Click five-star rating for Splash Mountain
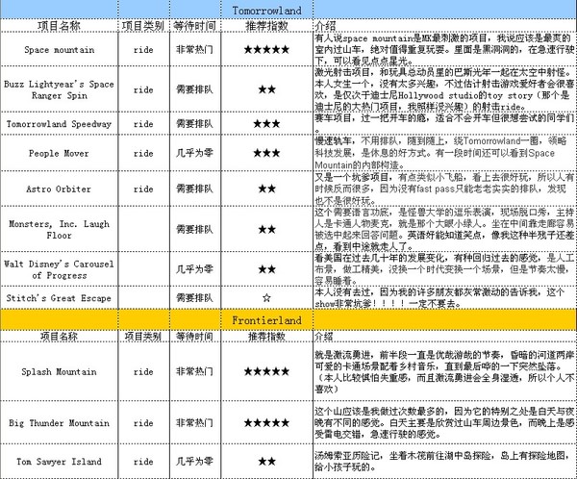This screenshot has height=479, width=577. point(266,371)
